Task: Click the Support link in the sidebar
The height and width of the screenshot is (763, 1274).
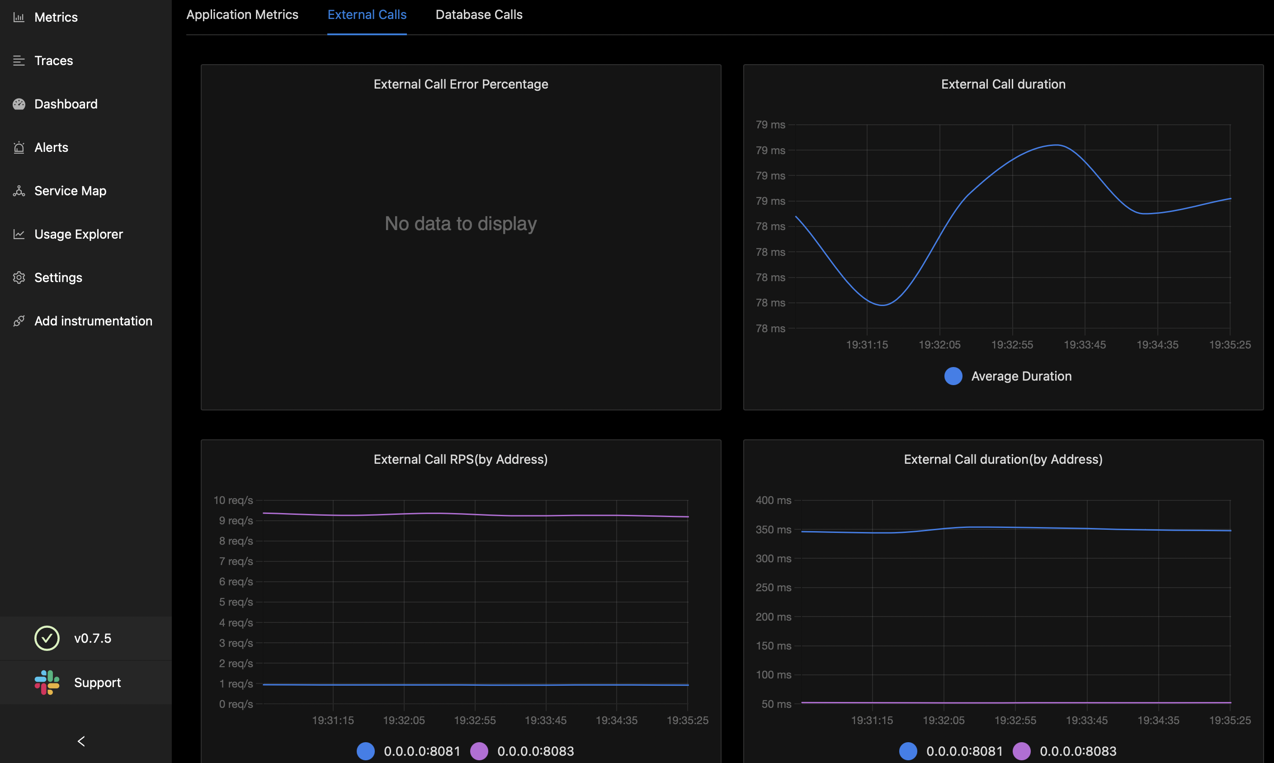Action: tap(97, 682)
